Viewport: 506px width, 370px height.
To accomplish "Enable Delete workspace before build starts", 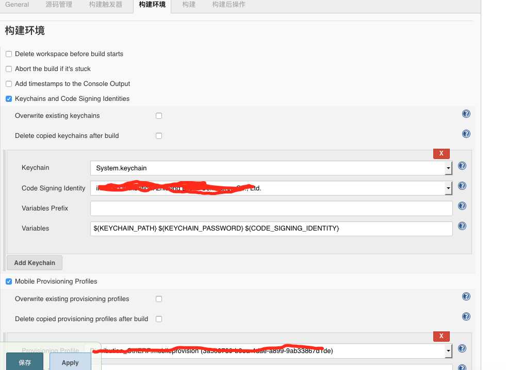I will click(x=9, y=54).
